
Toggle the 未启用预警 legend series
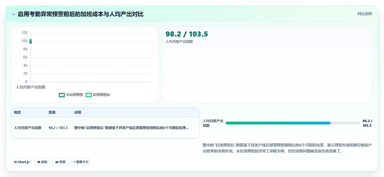pos(71,95)
